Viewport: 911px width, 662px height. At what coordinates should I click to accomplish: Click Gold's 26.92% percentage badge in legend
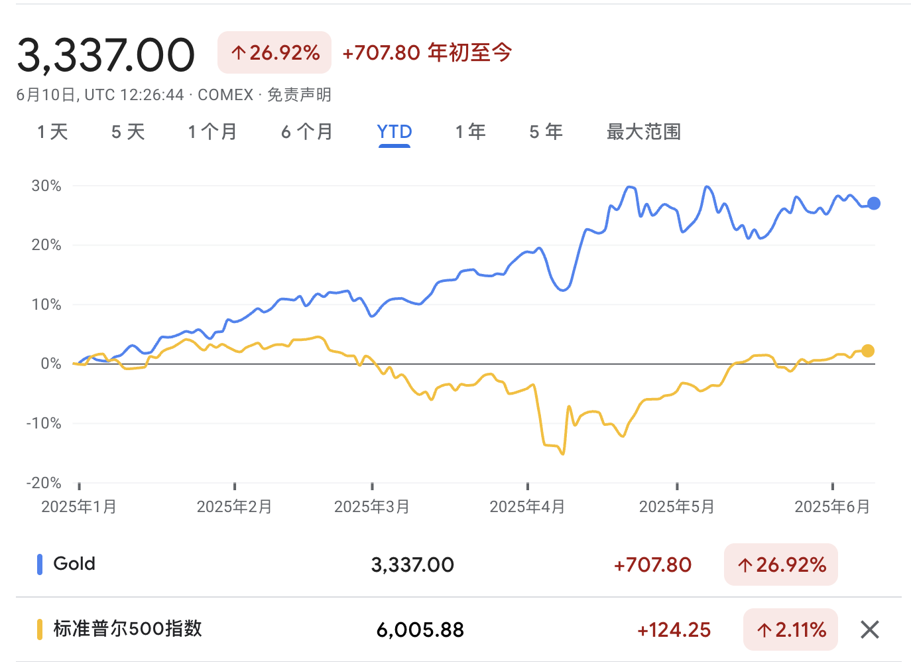click(x=781, y=565)
